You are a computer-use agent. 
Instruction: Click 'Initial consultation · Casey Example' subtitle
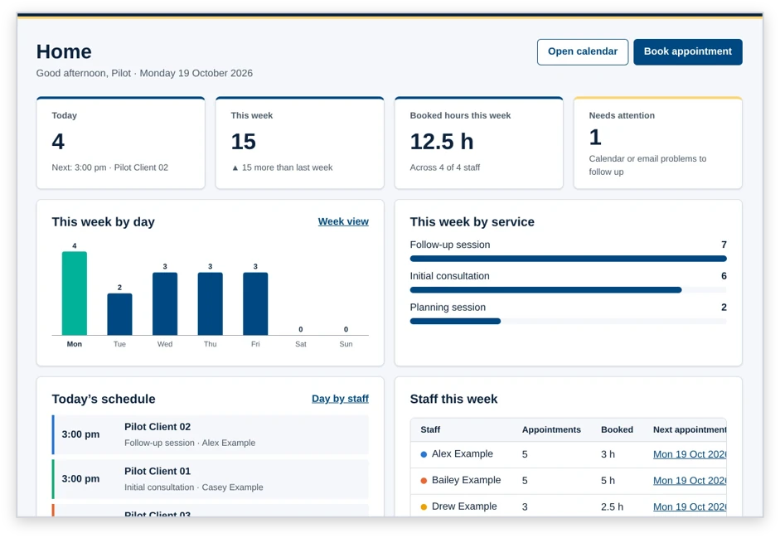point(193,487)
